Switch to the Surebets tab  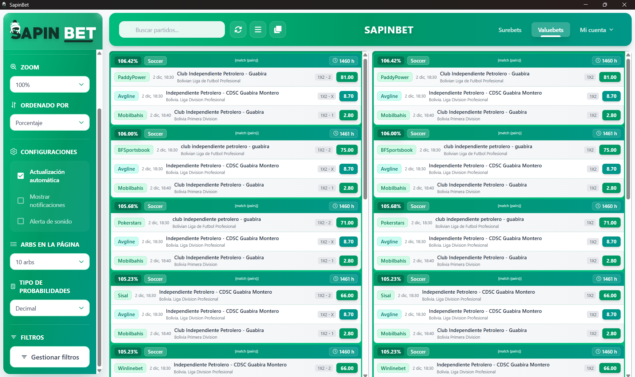pos(510,30)
